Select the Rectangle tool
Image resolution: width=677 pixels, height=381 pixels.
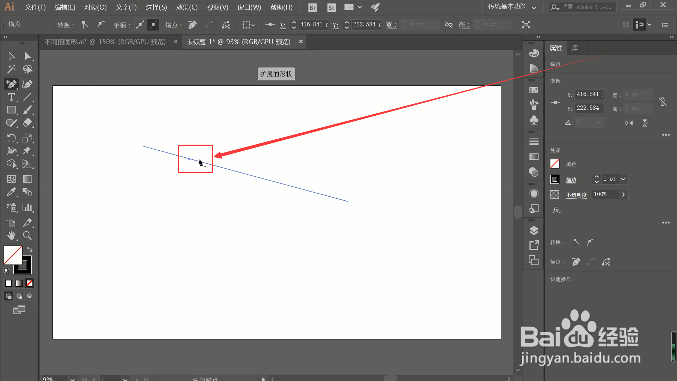11,110
